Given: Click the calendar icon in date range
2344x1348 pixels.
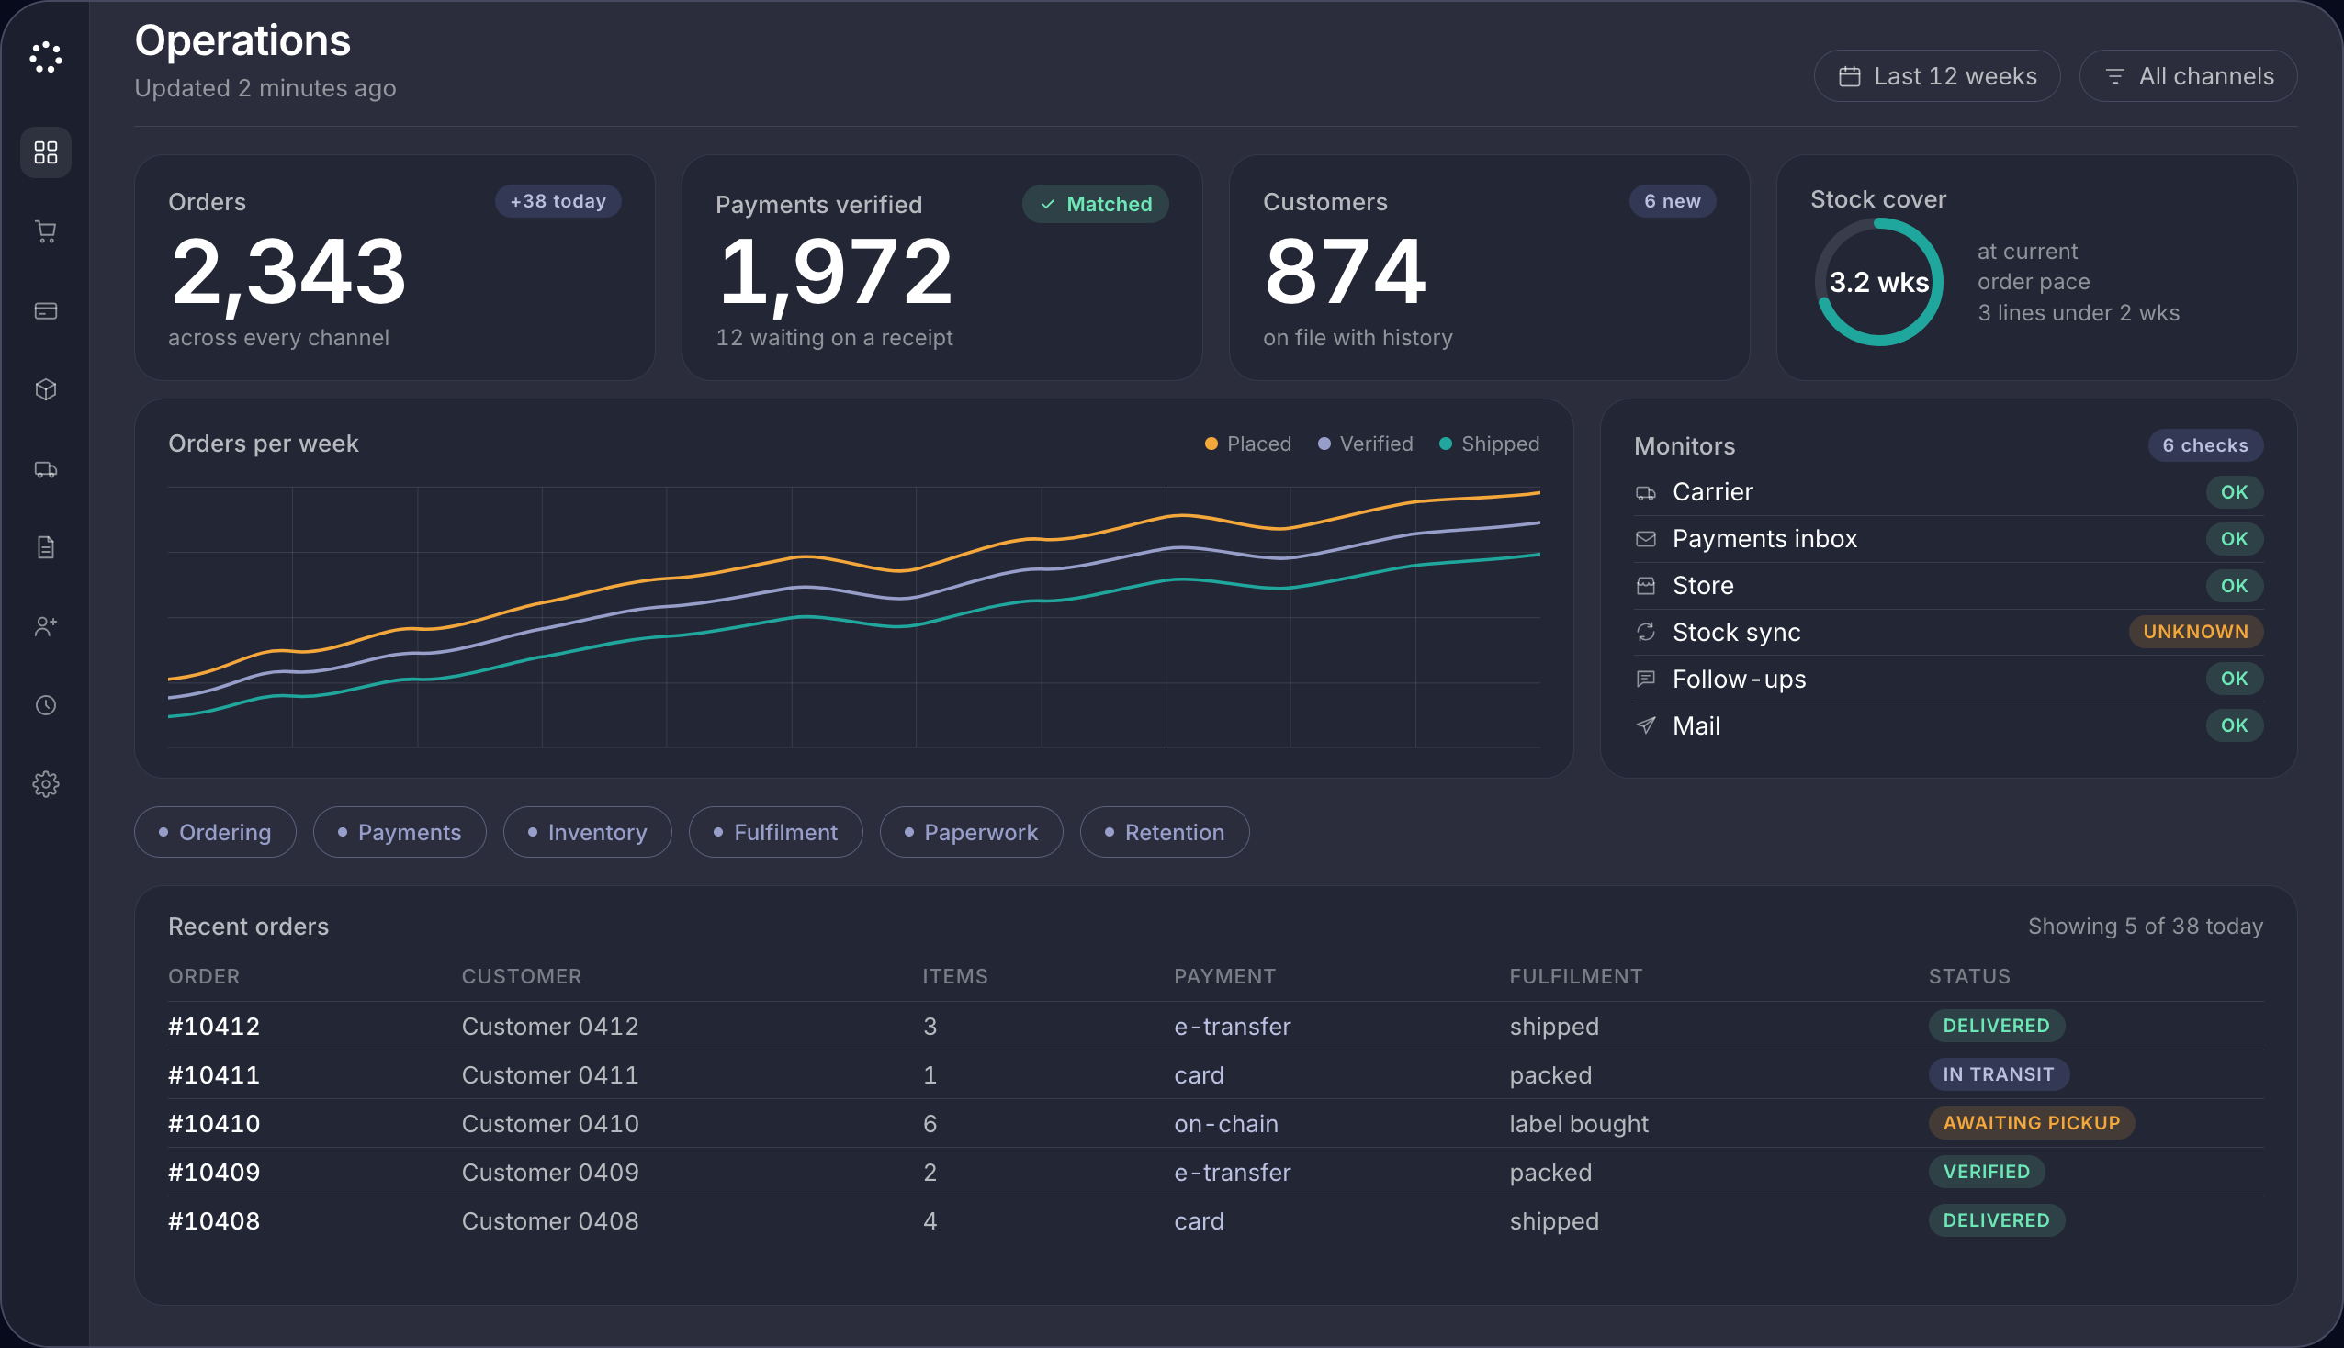Looking at the screenshot, I should coord(1849,76).
